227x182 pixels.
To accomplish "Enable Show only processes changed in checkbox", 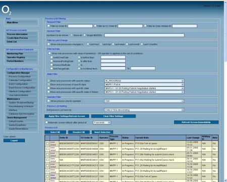I will pyautogui.click(x=48, y=44).
